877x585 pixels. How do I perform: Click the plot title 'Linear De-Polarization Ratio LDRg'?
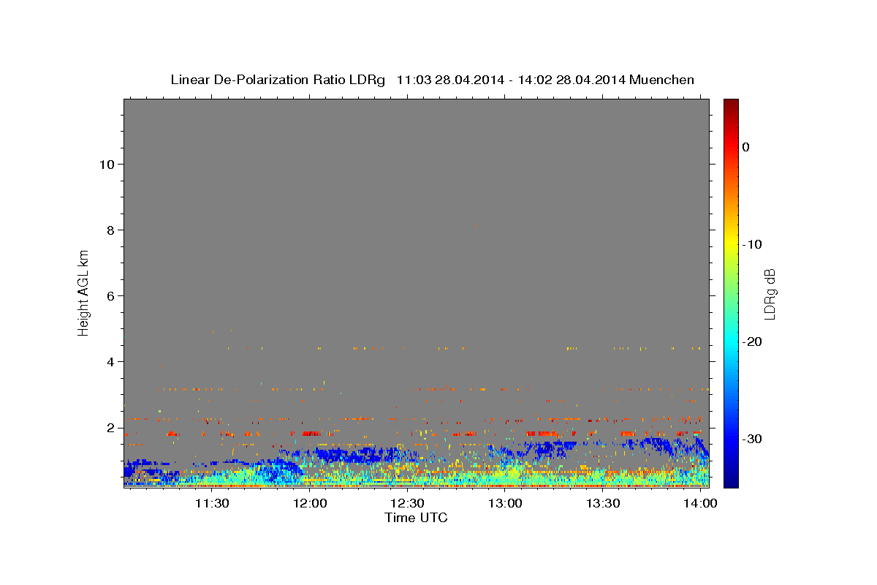(x=278, y=80)
